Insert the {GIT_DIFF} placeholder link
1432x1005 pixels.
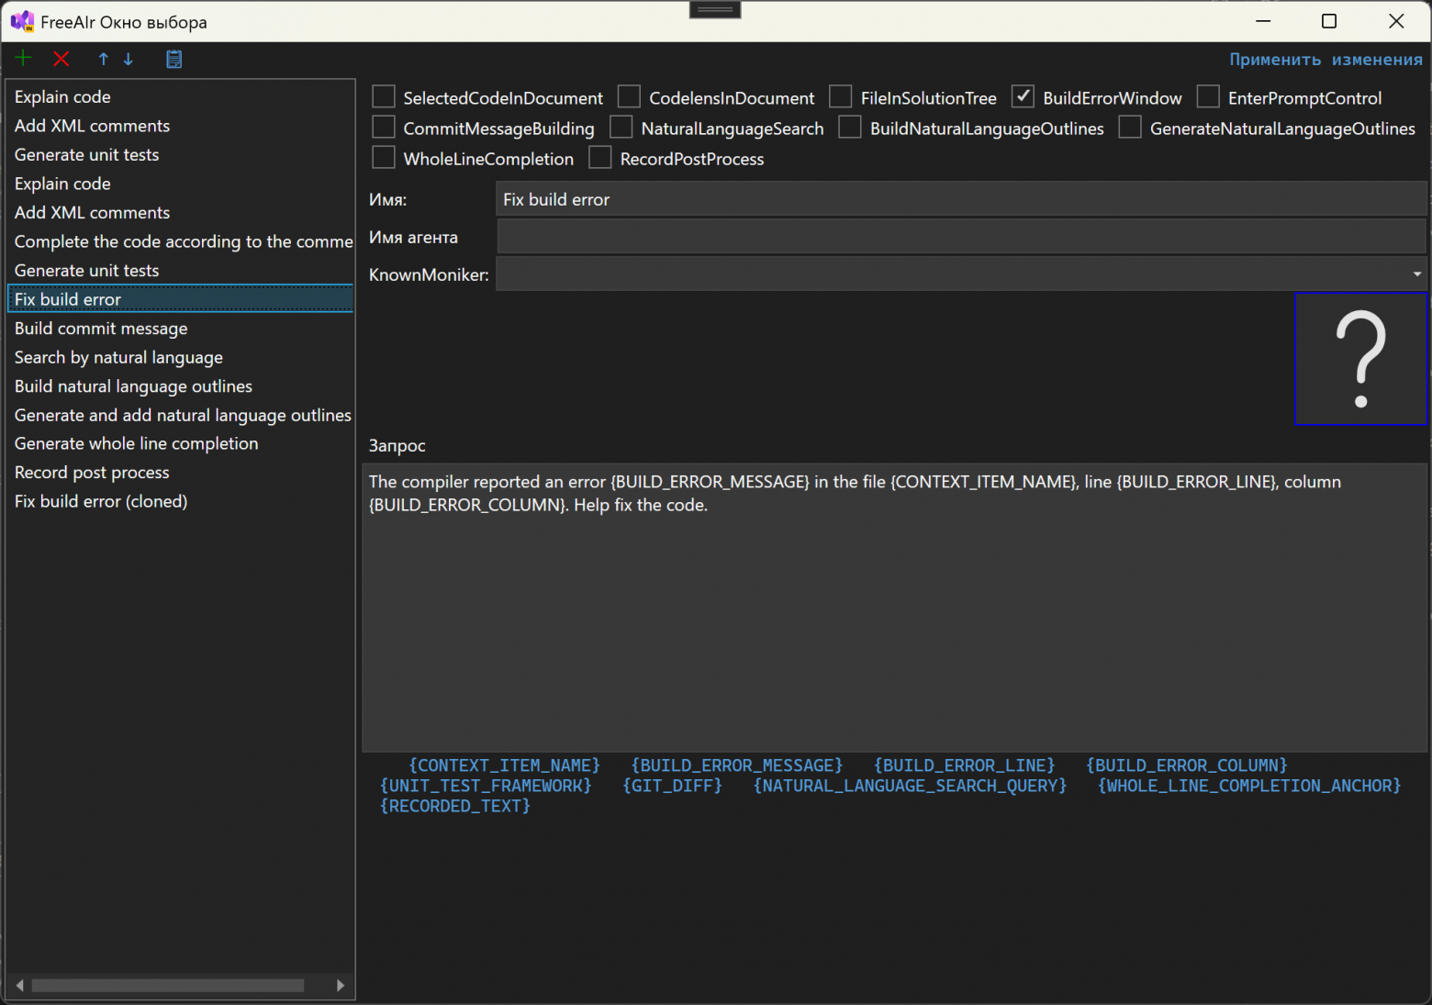click(672, 786)
